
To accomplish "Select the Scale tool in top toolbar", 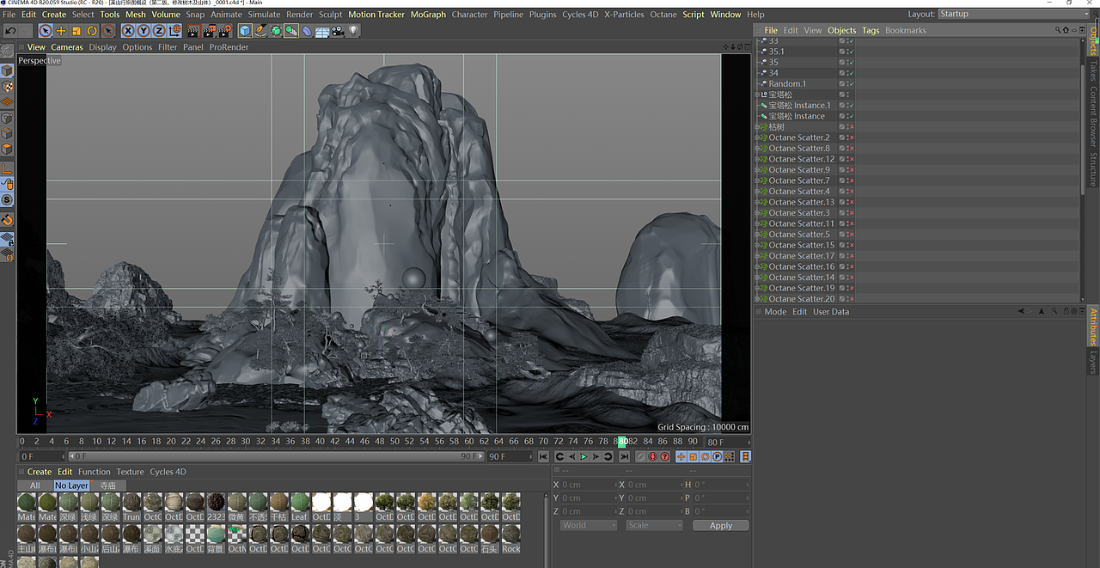I will point(76,31).
